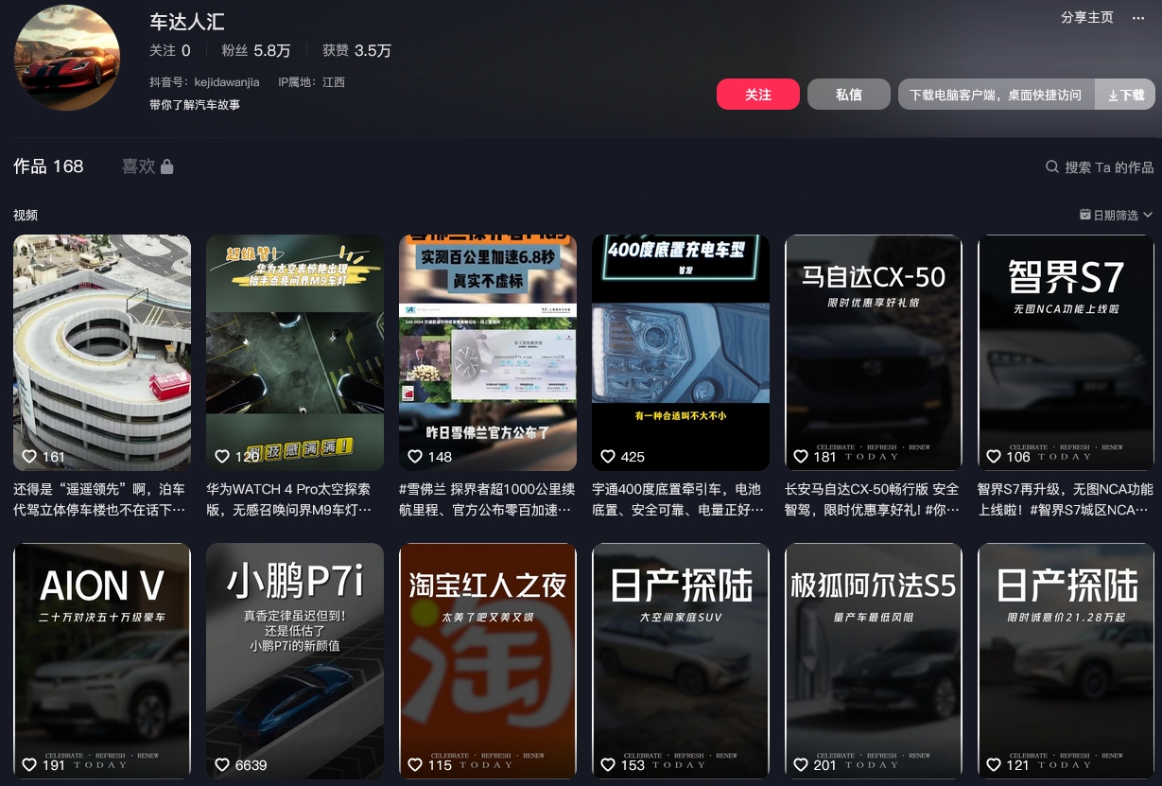Click heart icon showing 6639 likes

click(222, 764)
